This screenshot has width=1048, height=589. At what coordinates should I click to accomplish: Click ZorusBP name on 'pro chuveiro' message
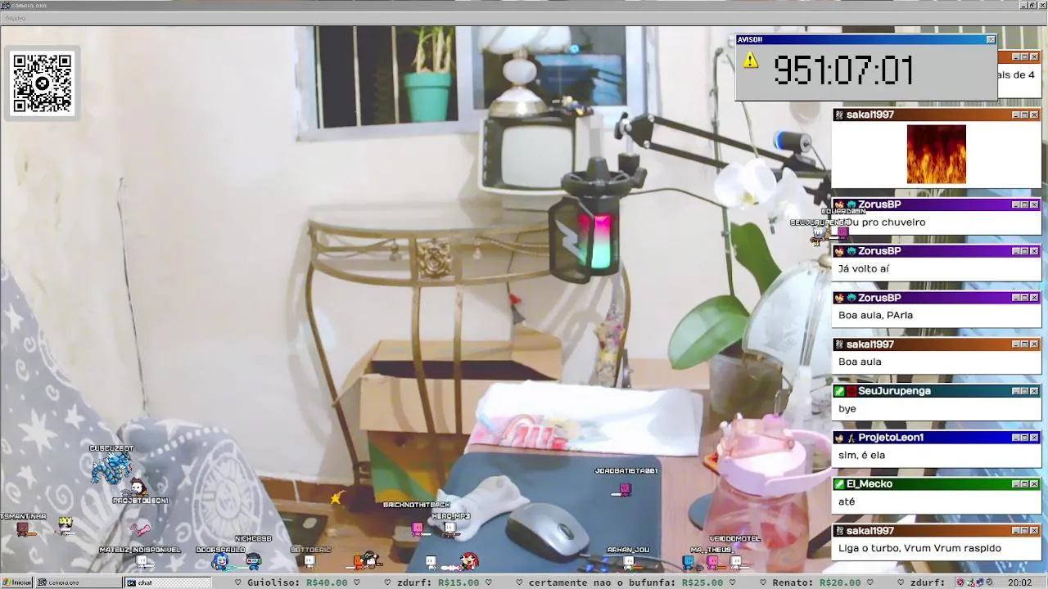[879, 205]
